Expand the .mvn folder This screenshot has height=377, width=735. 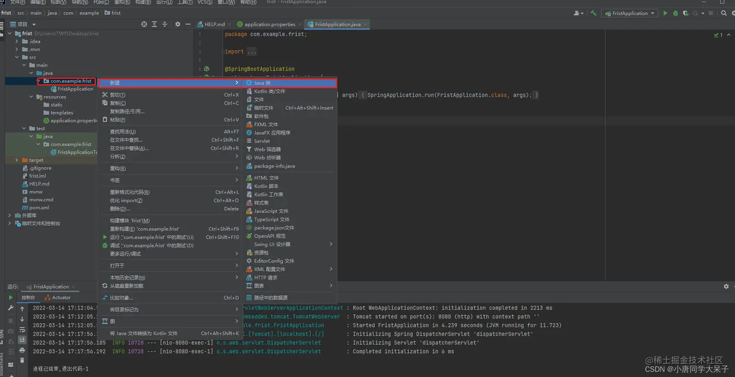click(17, 49)
